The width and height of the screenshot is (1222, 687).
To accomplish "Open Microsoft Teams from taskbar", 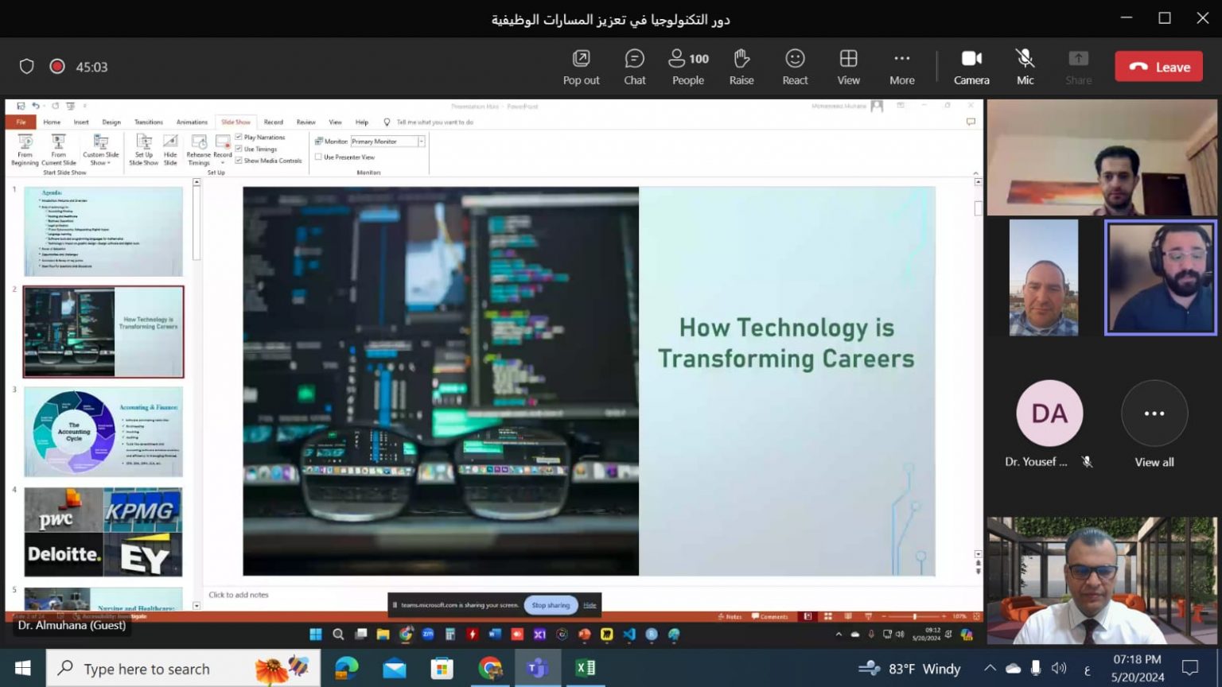I will (537, 669).
